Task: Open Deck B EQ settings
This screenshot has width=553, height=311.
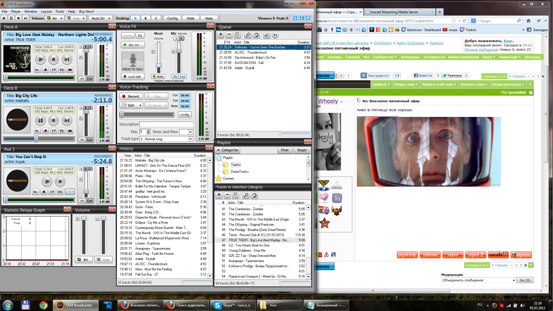Action: click(x=62, y=131)
